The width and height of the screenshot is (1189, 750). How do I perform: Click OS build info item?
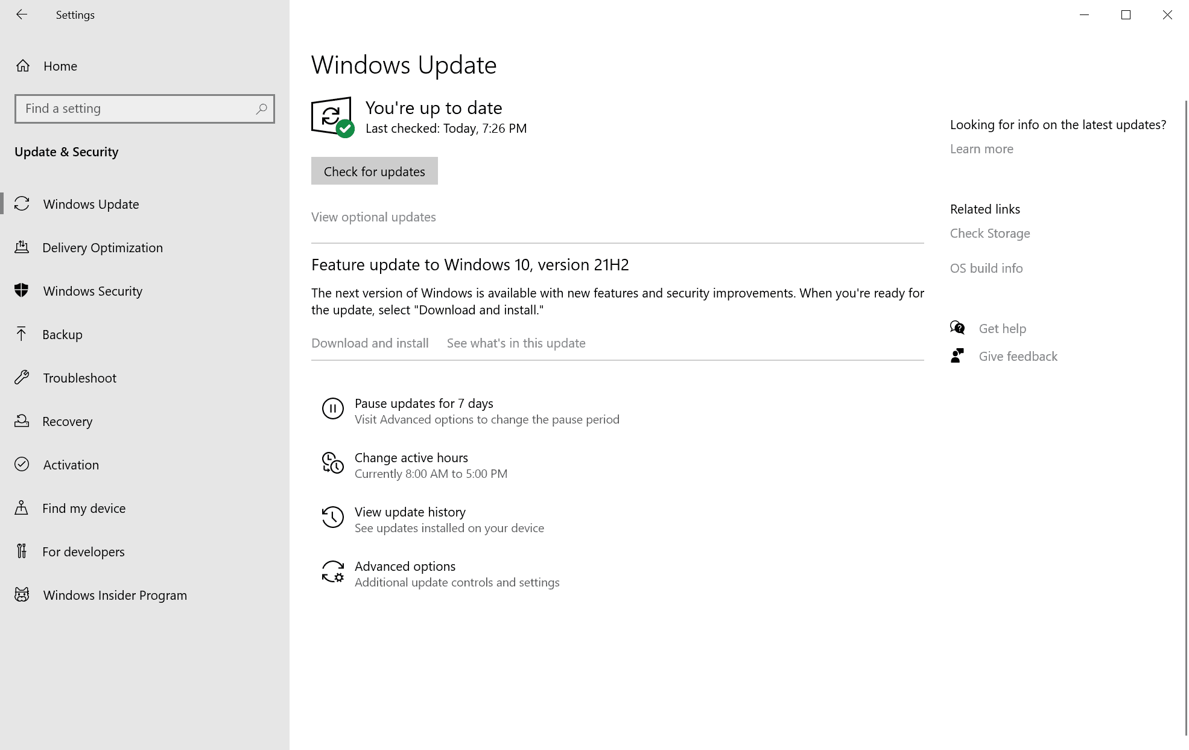[x=986, y=267]
